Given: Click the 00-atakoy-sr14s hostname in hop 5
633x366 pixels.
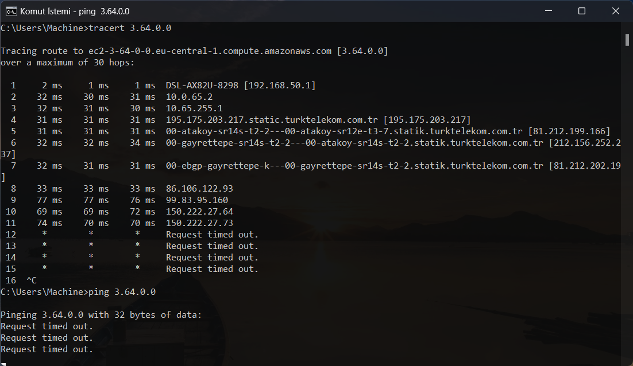Looking at the screenshot, I should 344,131.
